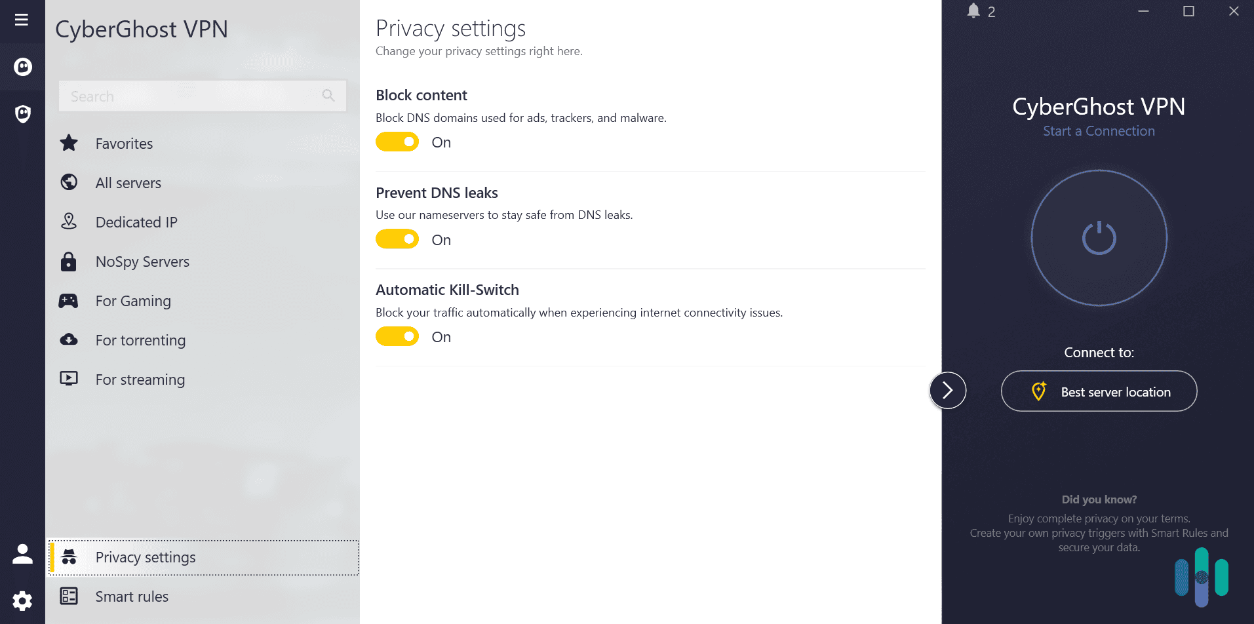Select the ghost connection icon in left rail
This screenshot has width=1254, height=624.
(22, 67)
